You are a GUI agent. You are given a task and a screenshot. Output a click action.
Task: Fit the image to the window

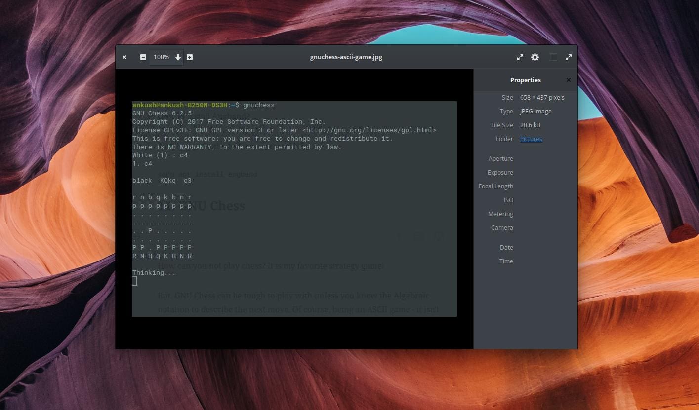pyautogui.click(x=520, y=57)
